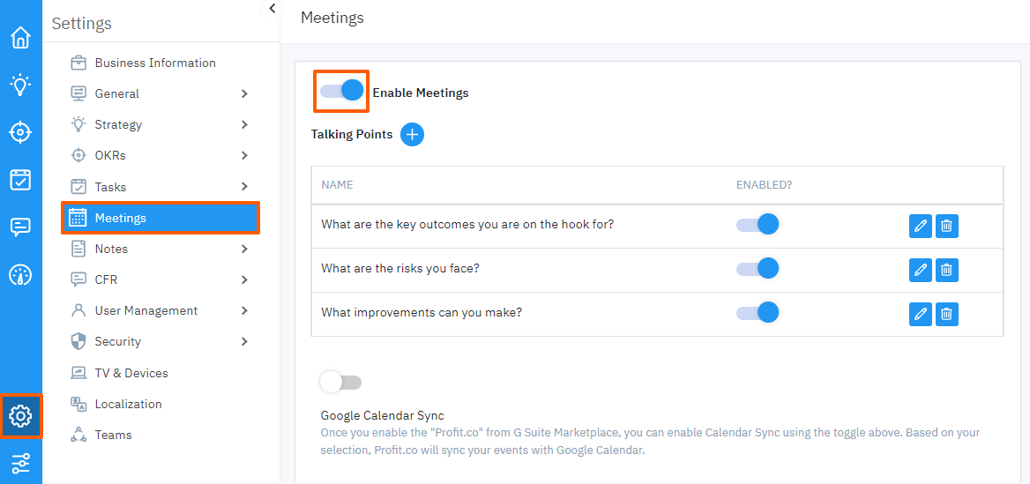Open the dashboard gauge icon in rail

click(x=20, y=274)
